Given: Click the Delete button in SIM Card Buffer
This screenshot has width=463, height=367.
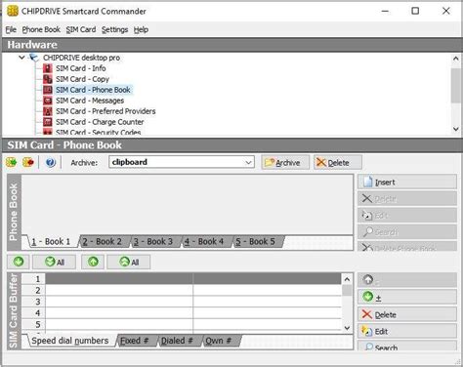Looking at the screenshot, I should pos(407,314).
